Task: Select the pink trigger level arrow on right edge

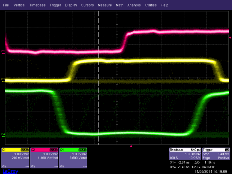Action: click(230, 38)
